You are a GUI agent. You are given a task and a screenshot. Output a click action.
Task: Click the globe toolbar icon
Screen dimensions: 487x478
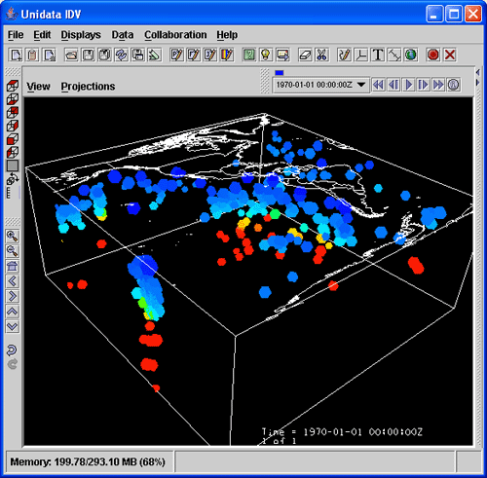[x=411, y=55]
